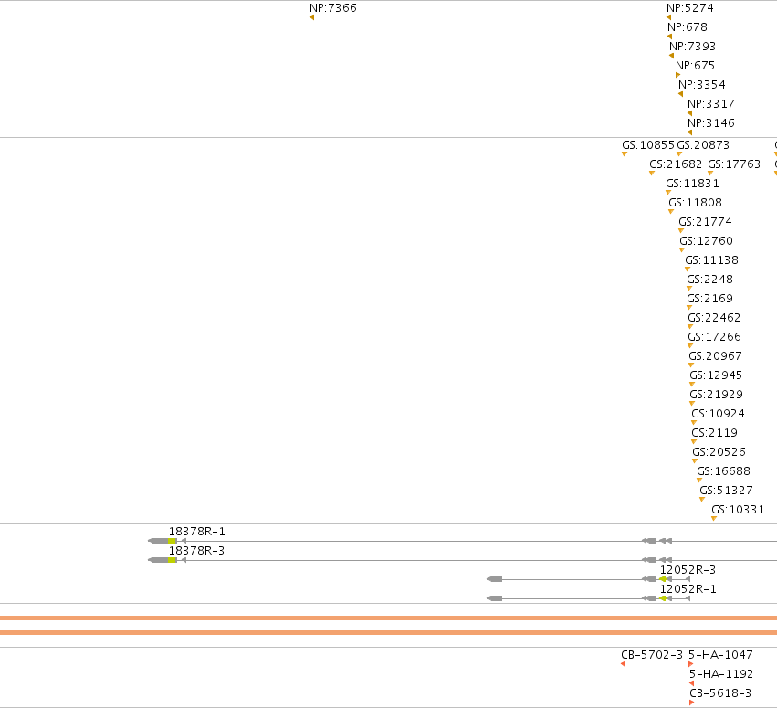The image size is (777, 708).
Task: Select the GS:21929 feature label
Action: pyautogui.click(x=716, y=395)
